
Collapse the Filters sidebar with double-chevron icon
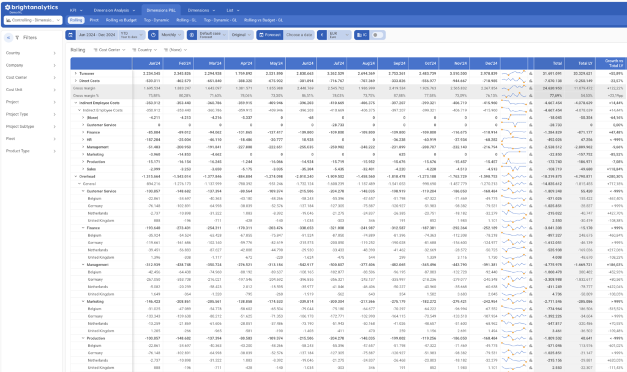coord(9,37)
